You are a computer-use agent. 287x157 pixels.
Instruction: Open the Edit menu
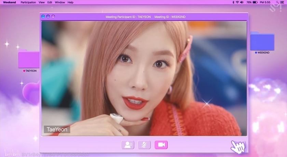coord(50,2)
